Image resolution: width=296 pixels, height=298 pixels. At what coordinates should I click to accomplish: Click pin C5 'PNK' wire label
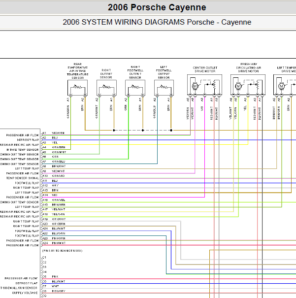coord(55,276)
